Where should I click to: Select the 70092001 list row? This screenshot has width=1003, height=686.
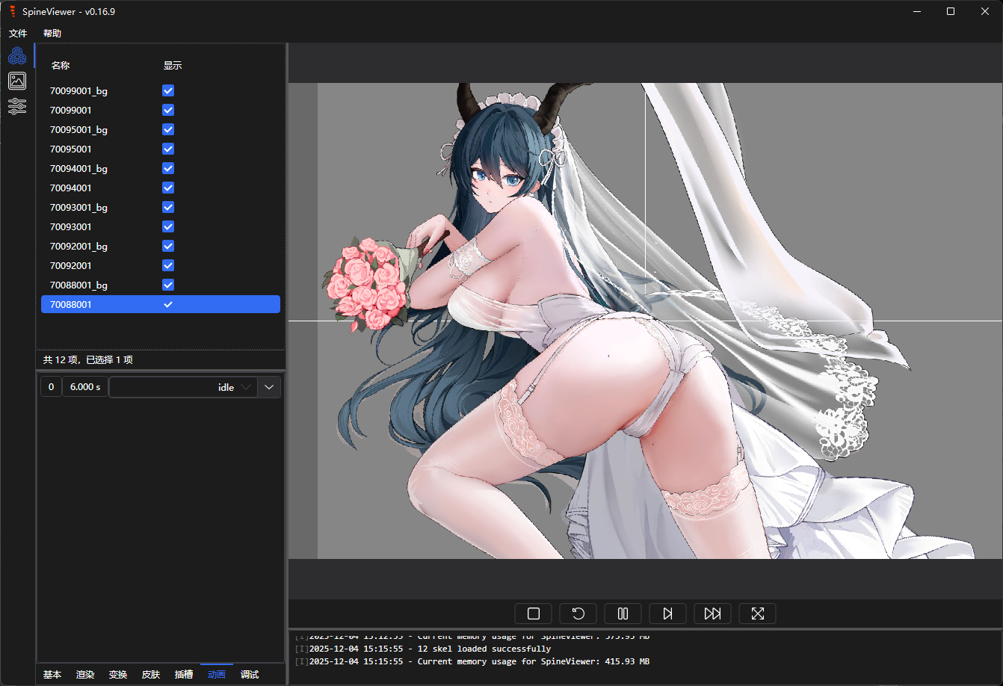click(x=161, y=265)
